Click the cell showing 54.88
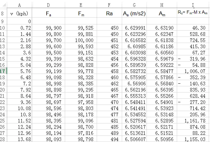 [193, 65]
